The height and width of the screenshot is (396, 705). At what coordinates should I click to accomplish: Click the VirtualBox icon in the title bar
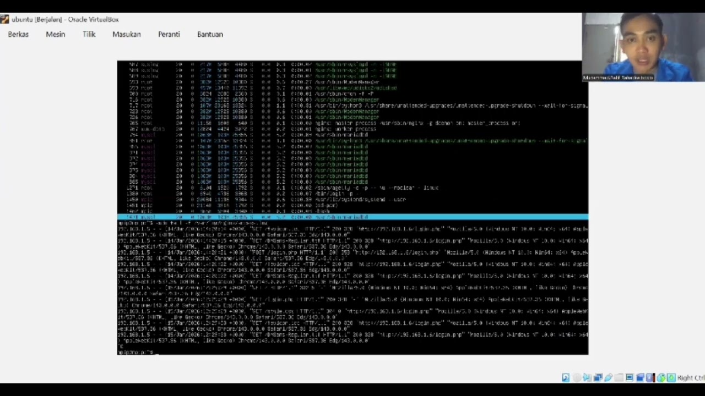coord(4,19)
